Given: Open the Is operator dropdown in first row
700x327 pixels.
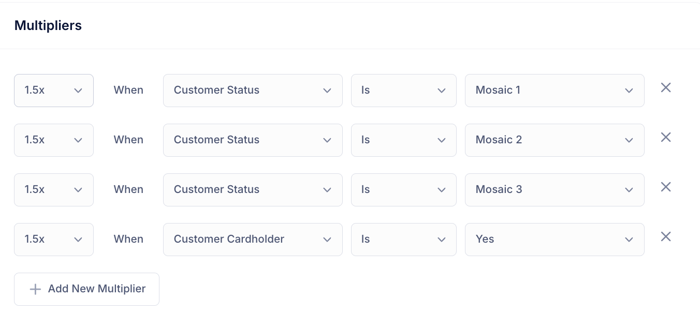Looking at the screenshot, I should [x=404, y=91].
